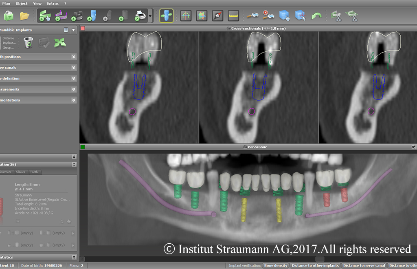Click the printer icon for step 7

coord(140,16)
